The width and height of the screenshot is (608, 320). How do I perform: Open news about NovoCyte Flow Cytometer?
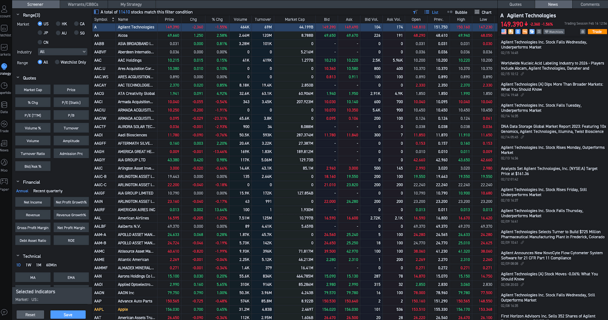click(x=552, y=255)
